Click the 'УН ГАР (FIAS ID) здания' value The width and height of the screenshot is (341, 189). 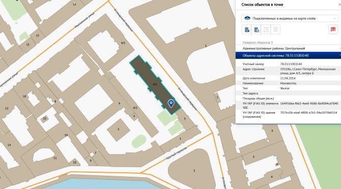[308, 113]
